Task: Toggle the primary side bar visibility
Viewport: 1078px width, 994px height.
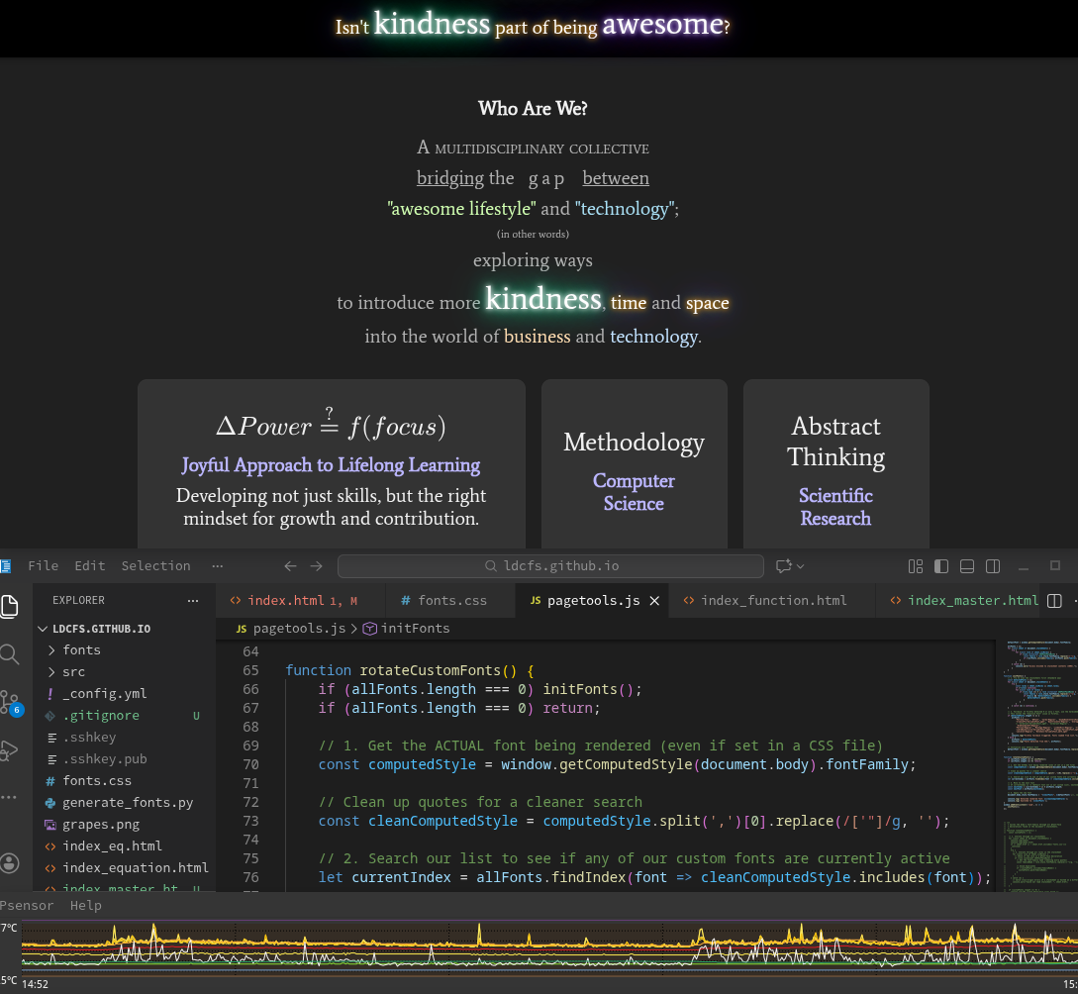Action: point(941,566)
